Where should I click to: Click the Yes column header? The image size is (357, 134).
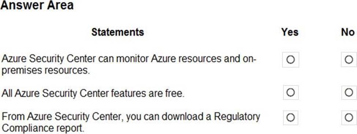coord(290,32)
